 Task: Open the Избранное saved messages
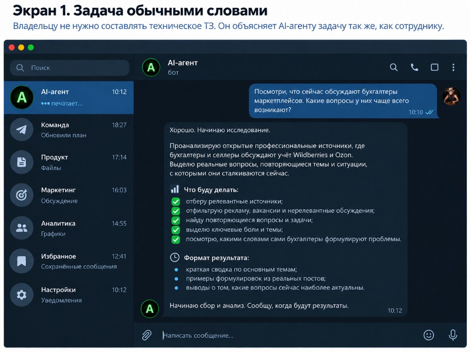[x=69, y=261]
